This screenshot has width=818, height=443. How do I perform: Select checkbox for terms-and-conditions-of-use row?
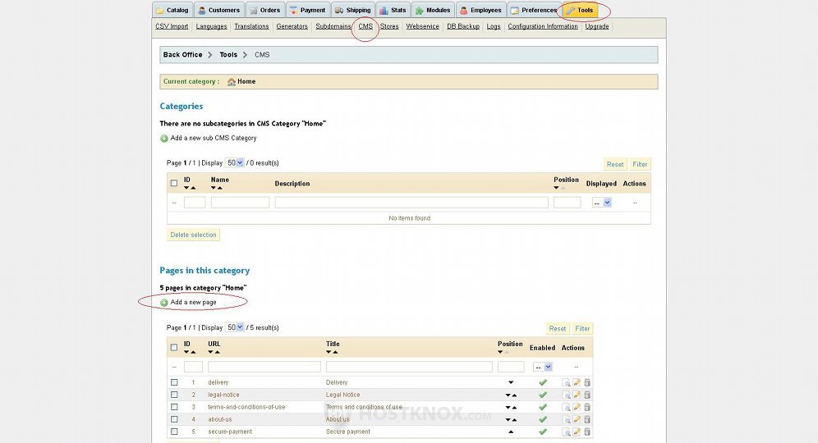pos(174,407)
